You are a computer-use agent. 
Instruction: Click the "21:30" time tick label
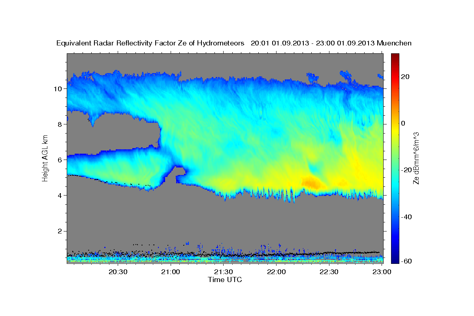(224, 272)
